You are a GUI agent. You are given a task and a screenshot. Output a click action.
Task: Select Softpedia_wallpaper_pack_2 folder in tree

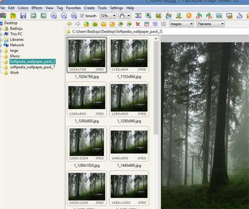tap(32, 62)
